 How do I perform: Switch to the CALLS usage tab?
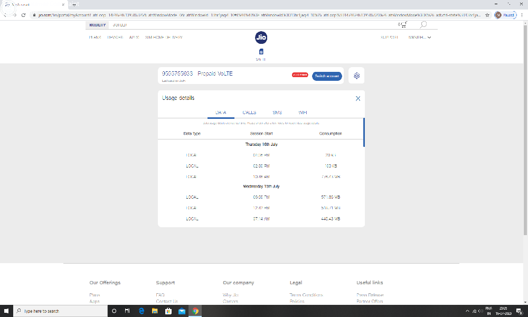point(249,113)
